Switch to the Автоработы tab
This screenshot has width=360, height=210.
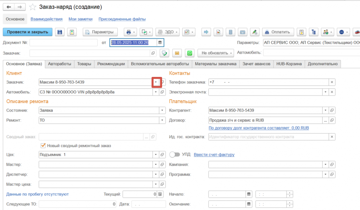click(x=59, y=64)
